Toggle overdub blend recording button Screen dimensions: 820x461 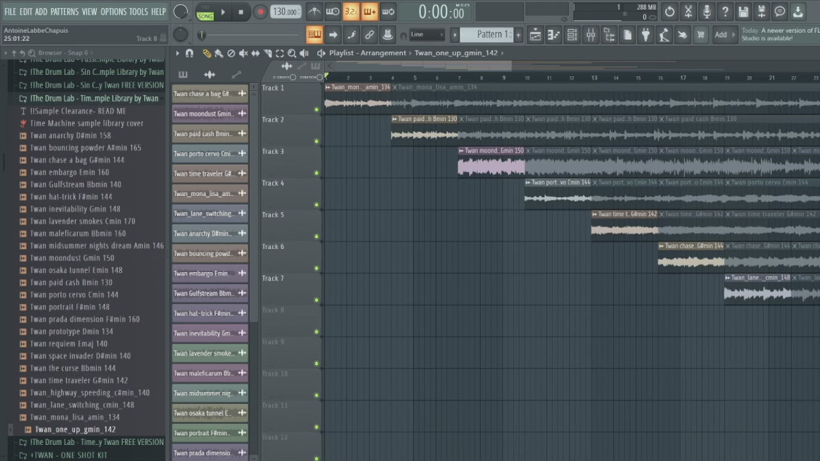click(370, 12)
